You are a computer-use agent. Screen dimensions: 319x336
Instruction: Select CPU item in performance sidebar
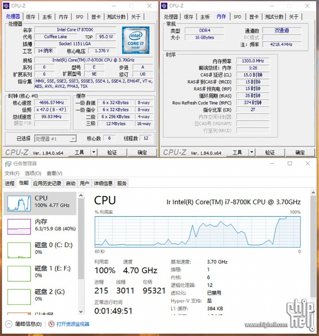click(40, 203)
